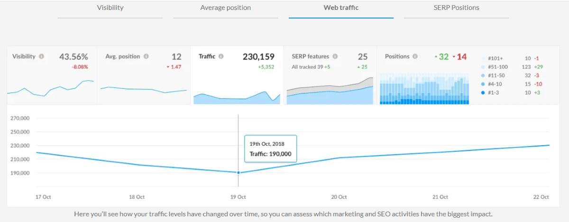This screenshot has width=569, height=222.
Task: Click the SERP features count 25
Action: pyautogui.click(x=363, y=56)
